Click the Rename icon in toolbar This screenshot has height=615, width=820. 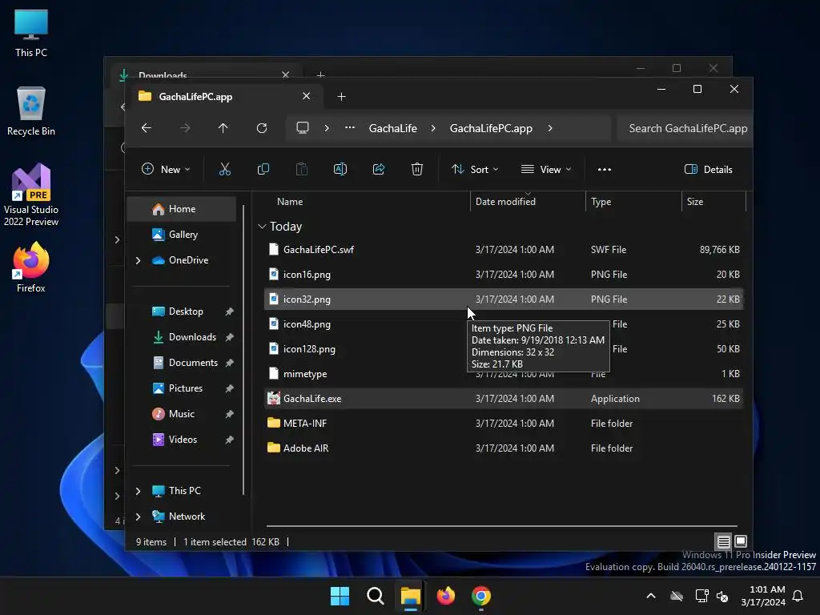(x=340, y=169)
